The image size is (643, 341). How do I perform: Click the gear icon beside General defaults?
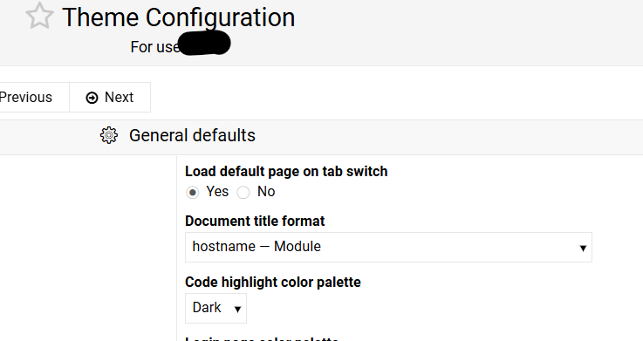pos(109,135)
